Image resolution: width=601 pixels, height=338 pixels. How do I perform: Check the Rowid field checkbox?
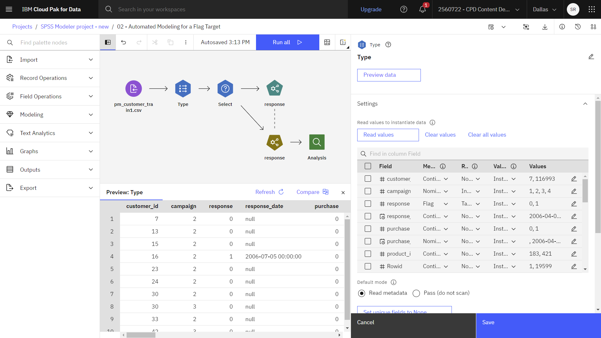pyautogui.click(x=368, y=266)
